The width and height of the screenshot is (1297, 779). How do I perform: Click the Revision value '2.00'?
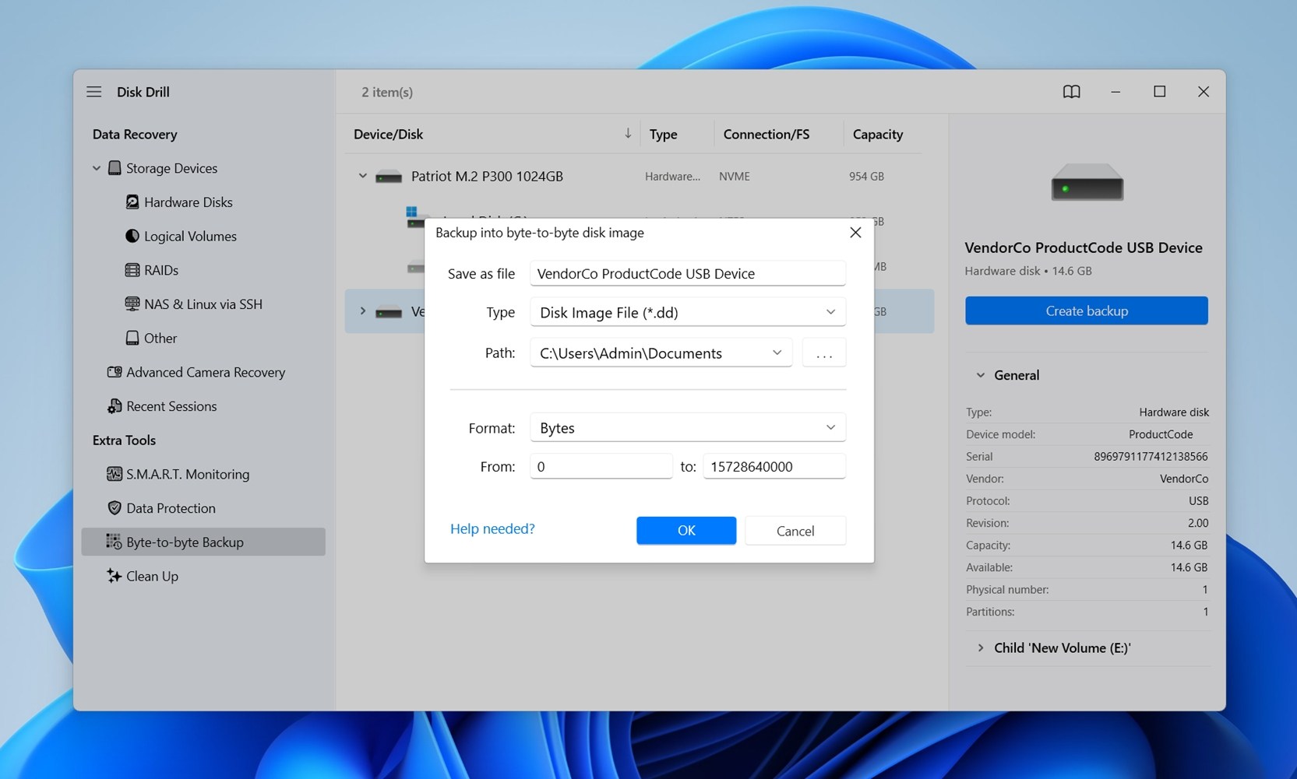point(1198,523)
